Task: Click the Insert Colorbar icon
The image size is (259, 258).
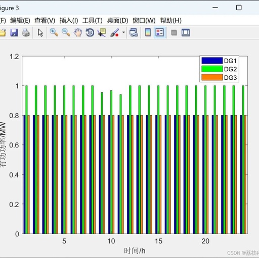Action: (x=148, y=32)
